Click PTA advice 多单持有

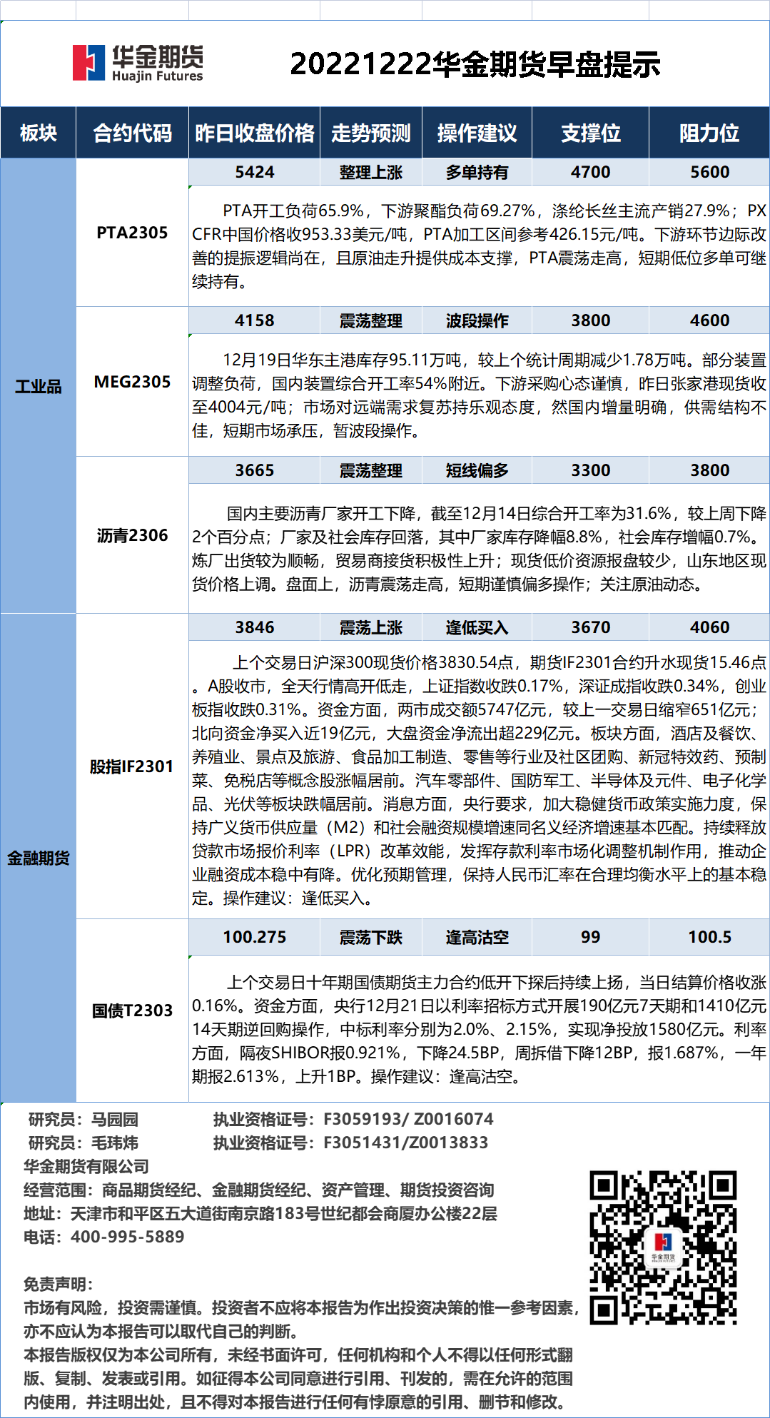(477, 172)
